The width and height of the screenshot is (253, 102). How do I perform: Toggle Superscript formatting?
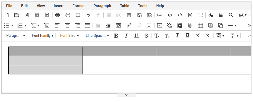198,36
